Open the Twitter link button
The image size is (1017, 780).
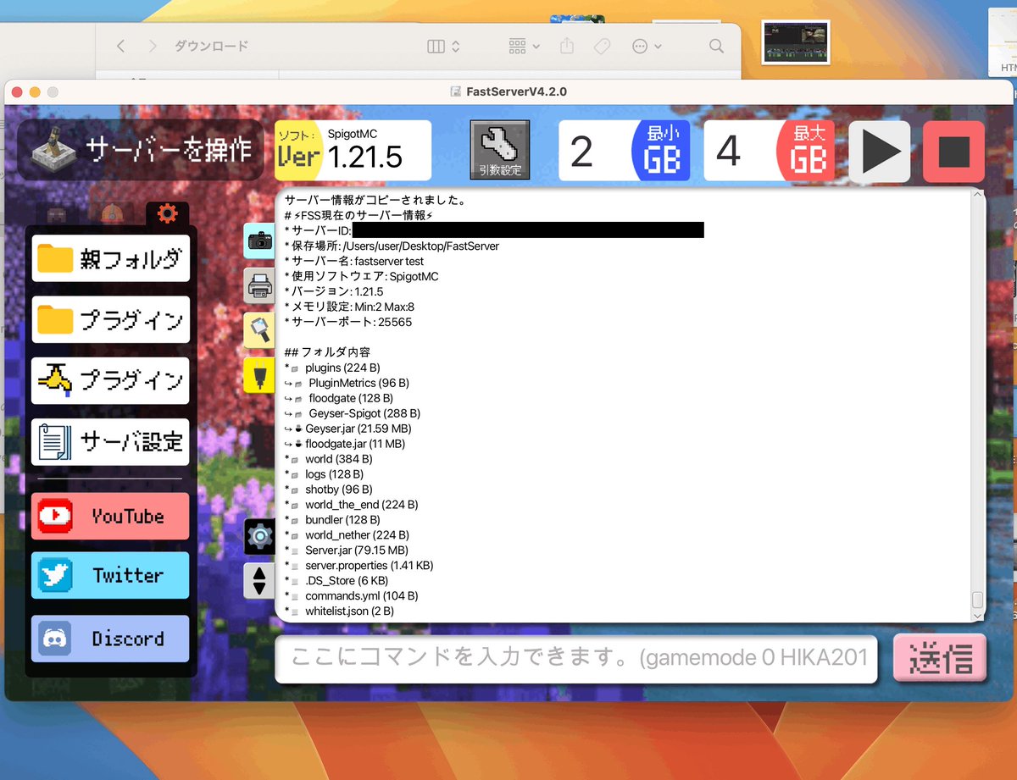(111, 575)
